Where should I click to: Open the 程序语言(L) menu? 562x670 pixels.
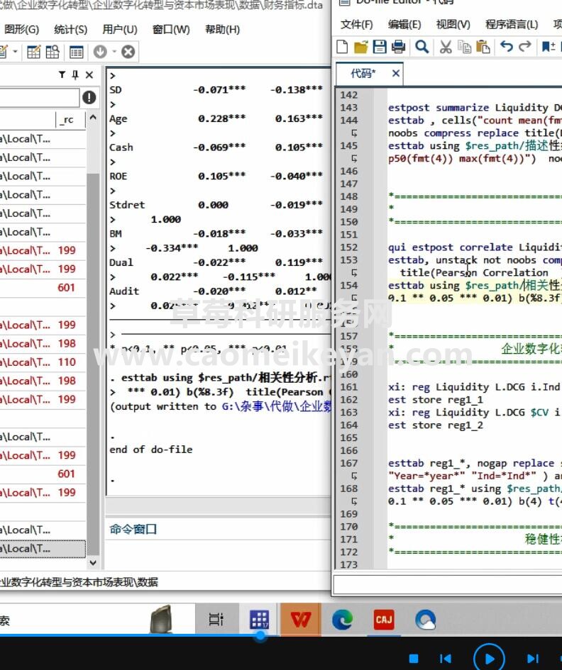512,24
